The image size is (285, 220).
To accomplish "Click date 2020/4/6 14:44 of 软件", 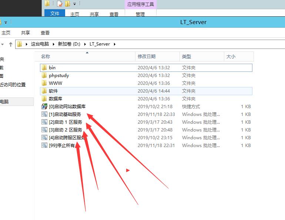I will 154,91.
